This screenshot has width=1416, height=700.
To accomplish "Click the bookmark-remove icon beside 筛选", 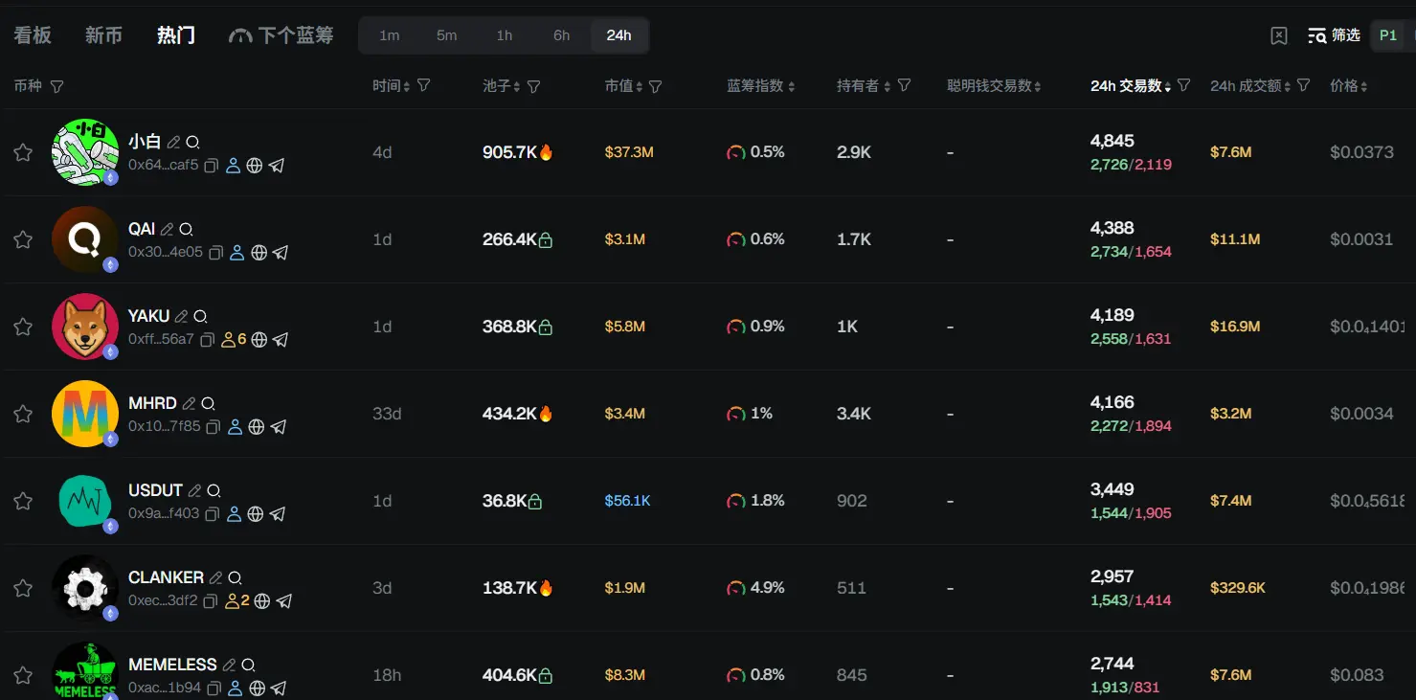I will click(x=1279, y=35).
